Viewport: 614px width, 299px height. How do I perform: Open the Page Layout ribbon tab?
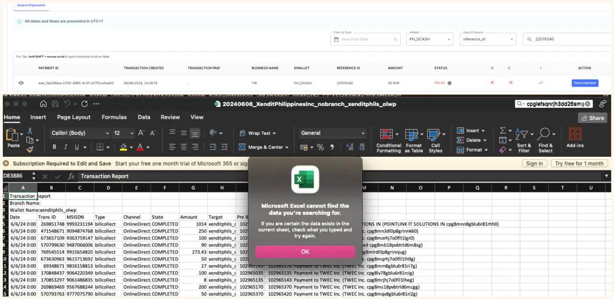pyautogui.click(x=74, y=117)
